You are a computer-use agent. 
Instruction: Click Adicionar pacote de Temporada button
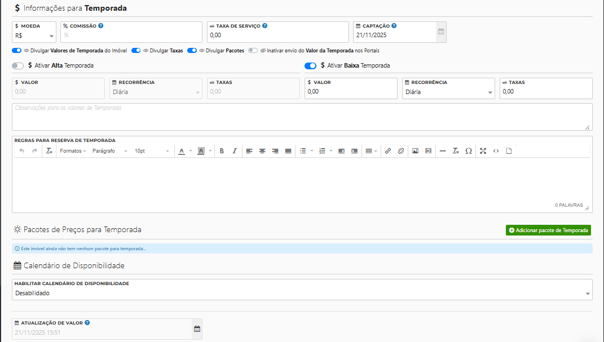tap(548, 230)
